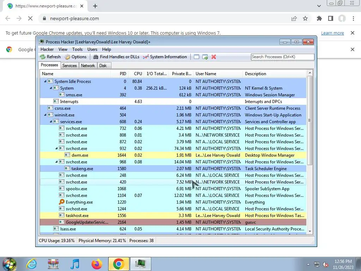Click the Process Hacker taskbar button
Screen dimensions: 361x271
pyautogui.click(x=140, y=264)
